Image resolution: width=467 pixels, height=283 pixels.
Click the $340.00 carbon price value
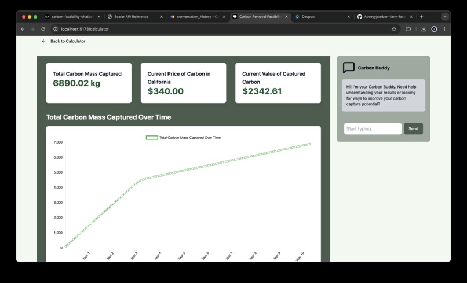[x=166, y=91]
